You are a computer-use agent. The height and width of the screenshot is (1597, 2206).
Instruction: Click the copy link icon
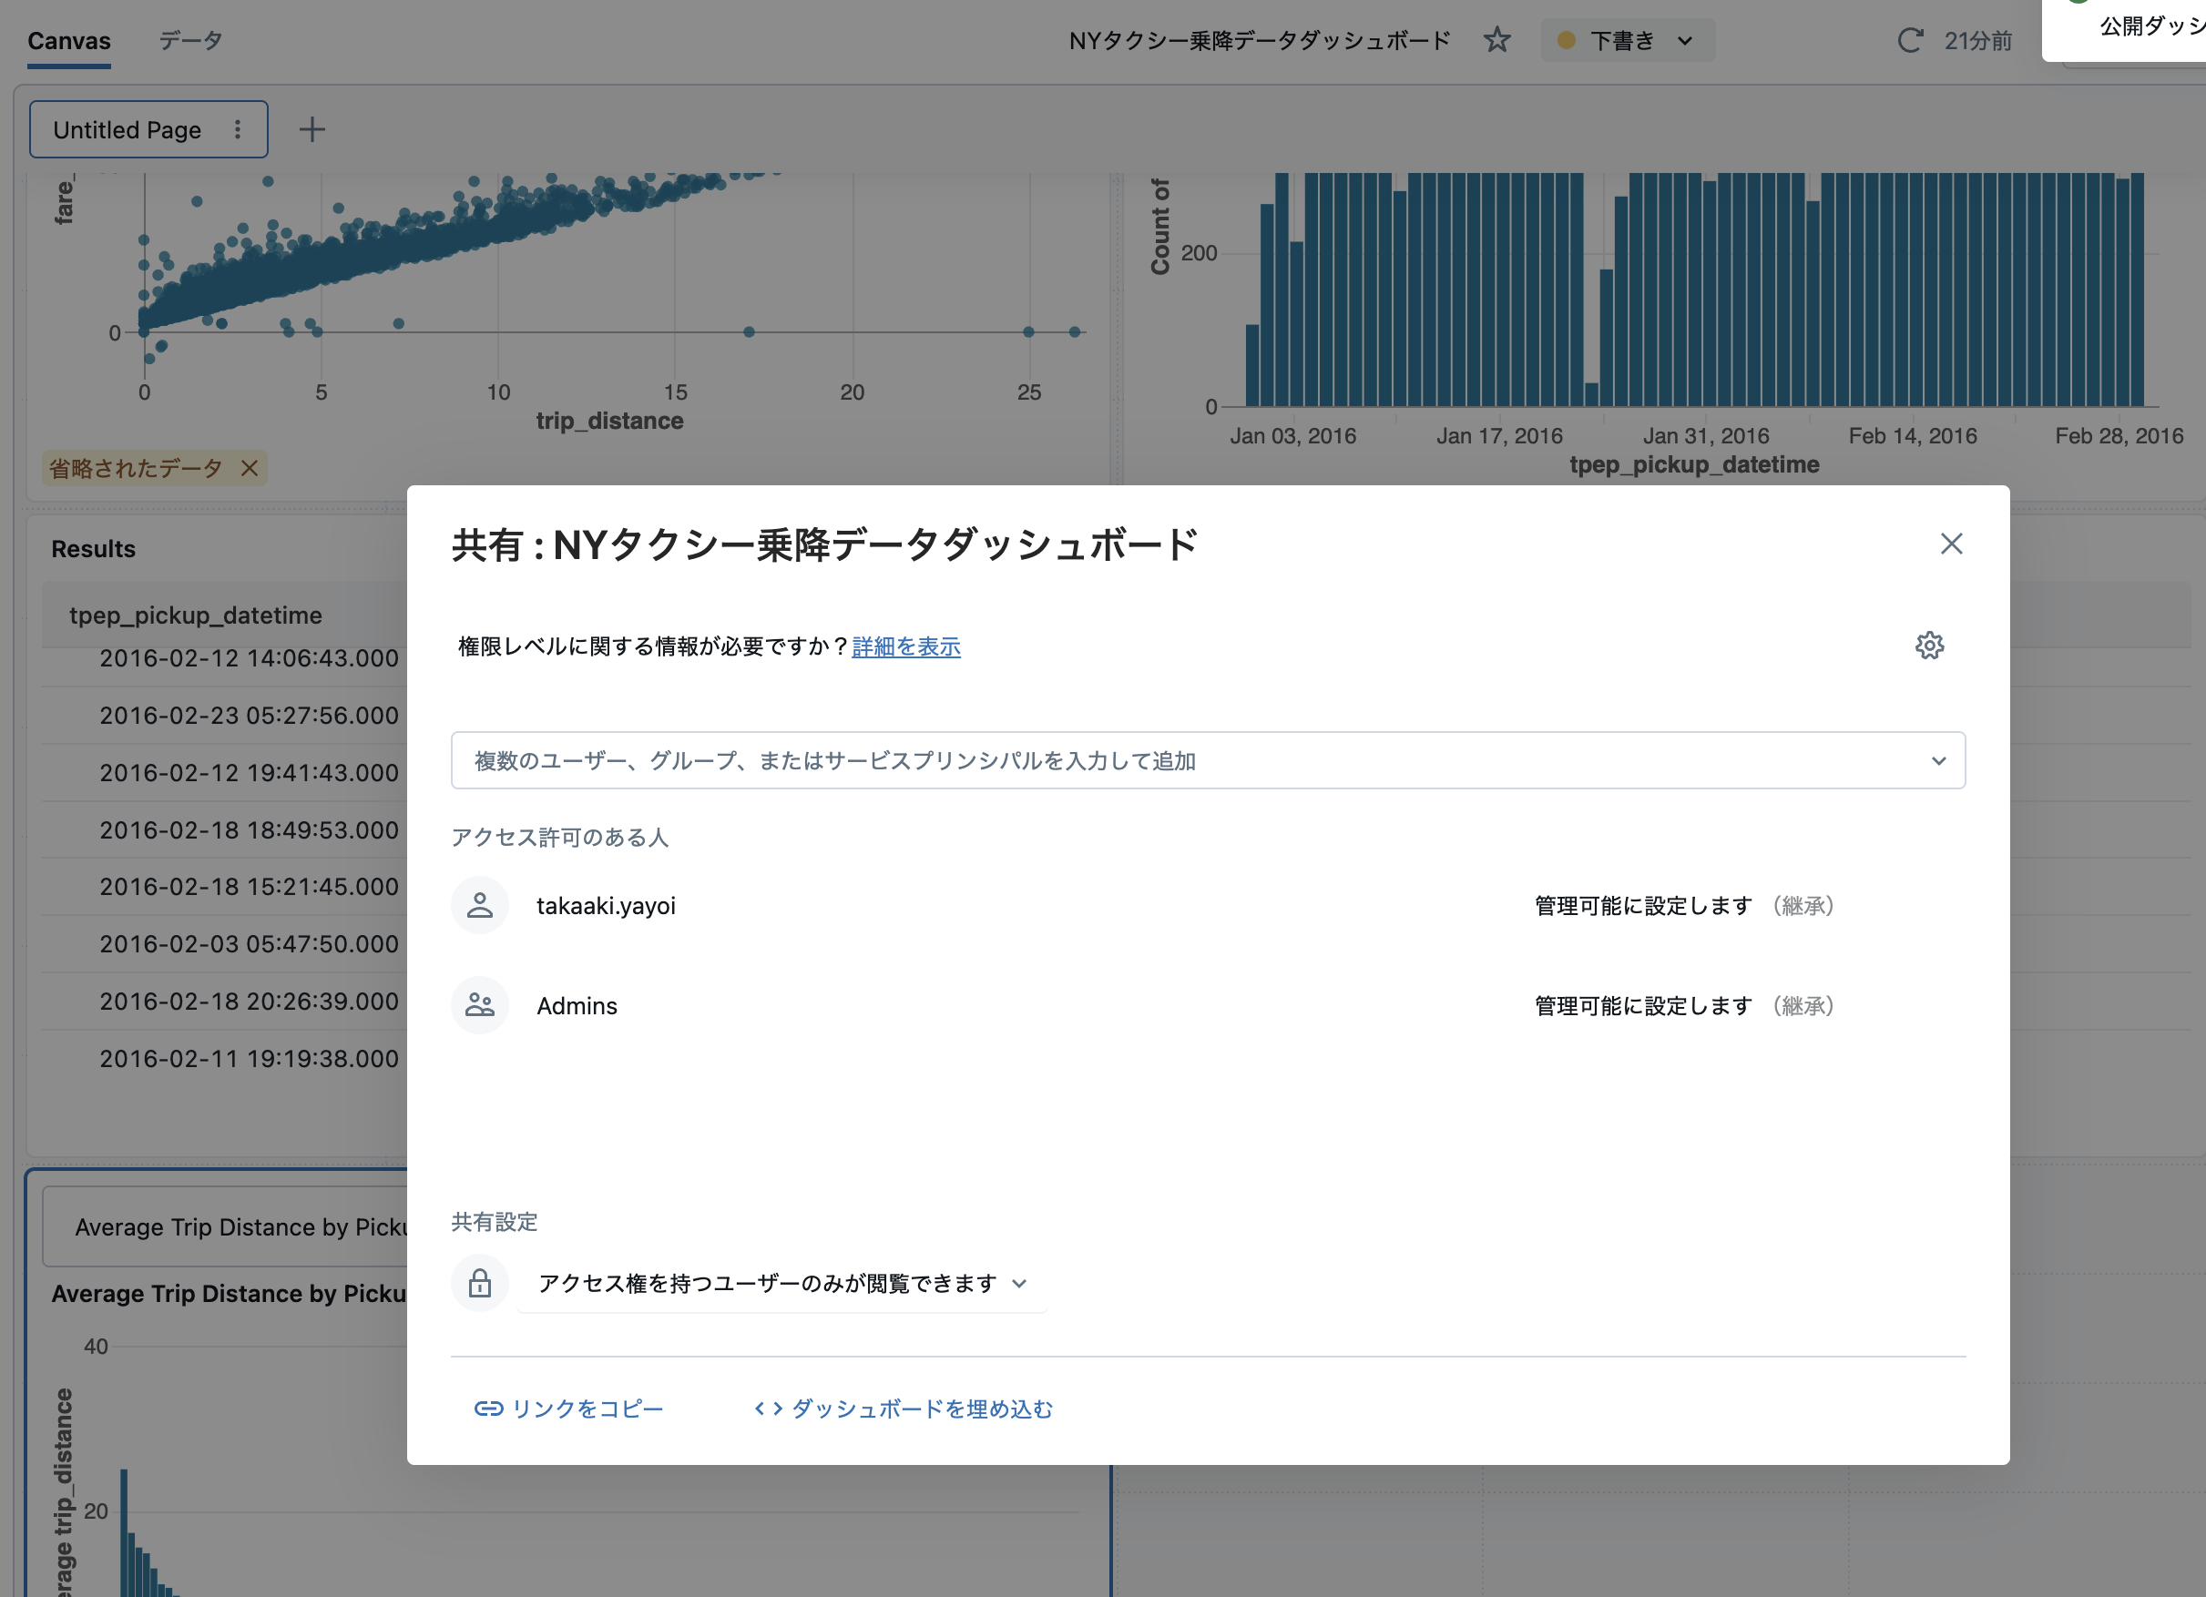click(486, 1408)
